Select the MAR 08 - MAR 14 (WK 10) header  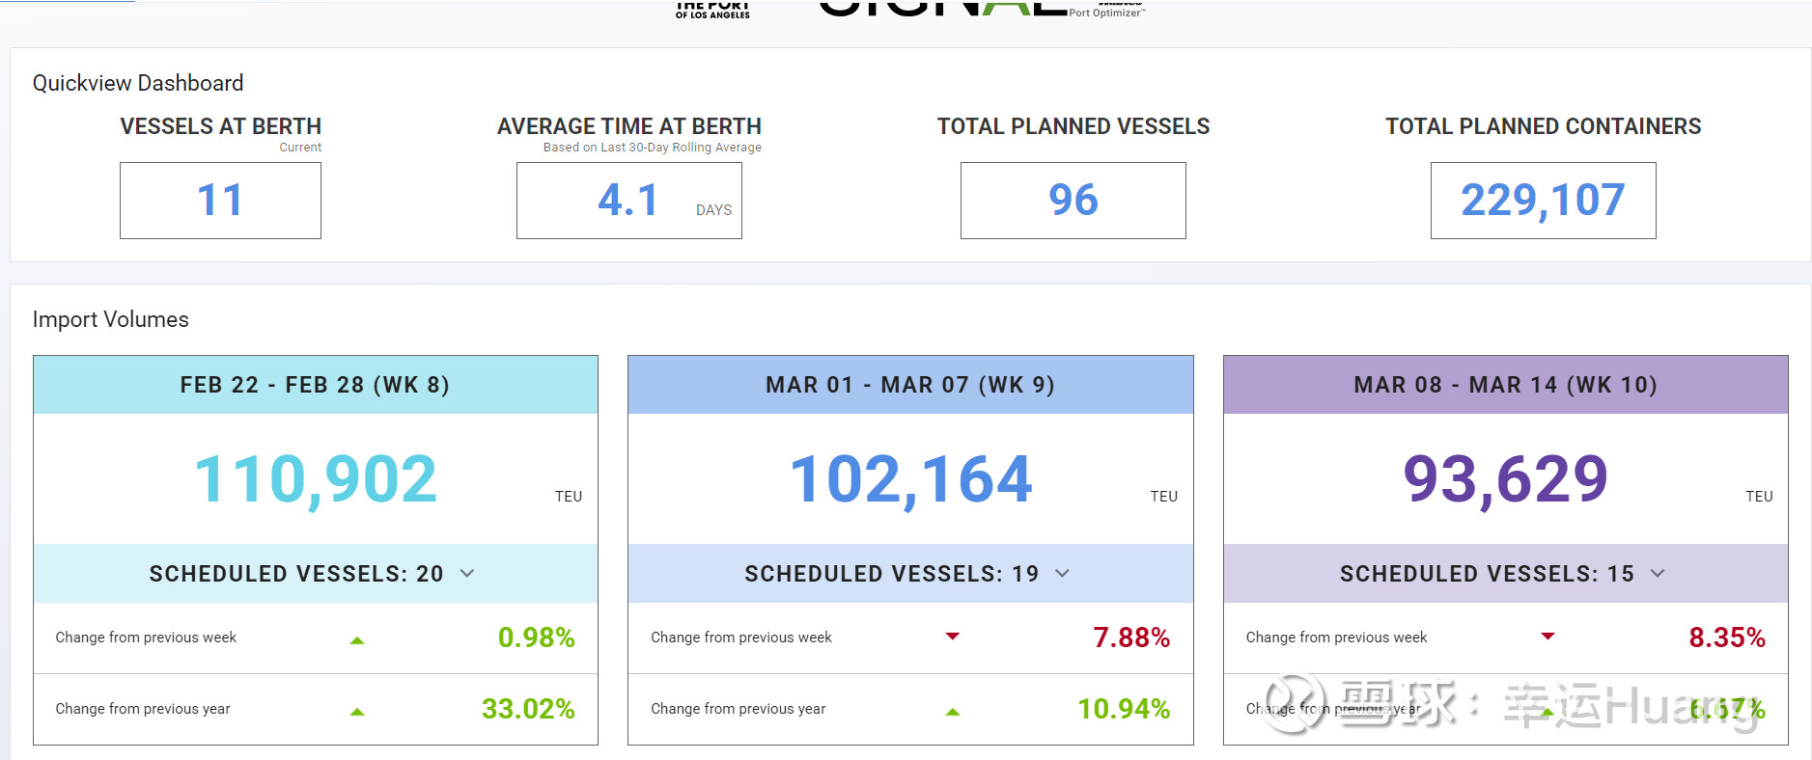[1505, 385]
